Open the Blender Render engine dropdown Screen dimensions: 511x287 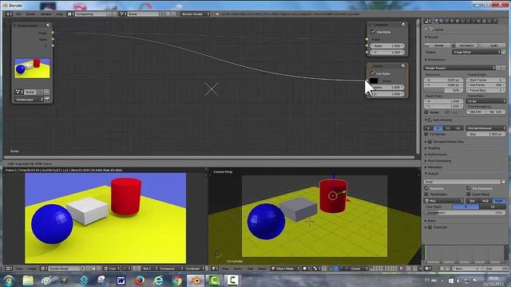pyautogui.click(x=195, y=14)
